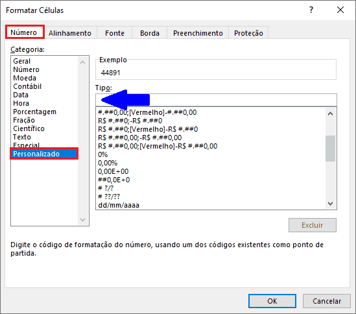This screenshot has width=356, height=314.
Task: Click category list scroll-down arrow
Action: pos(82,220)
